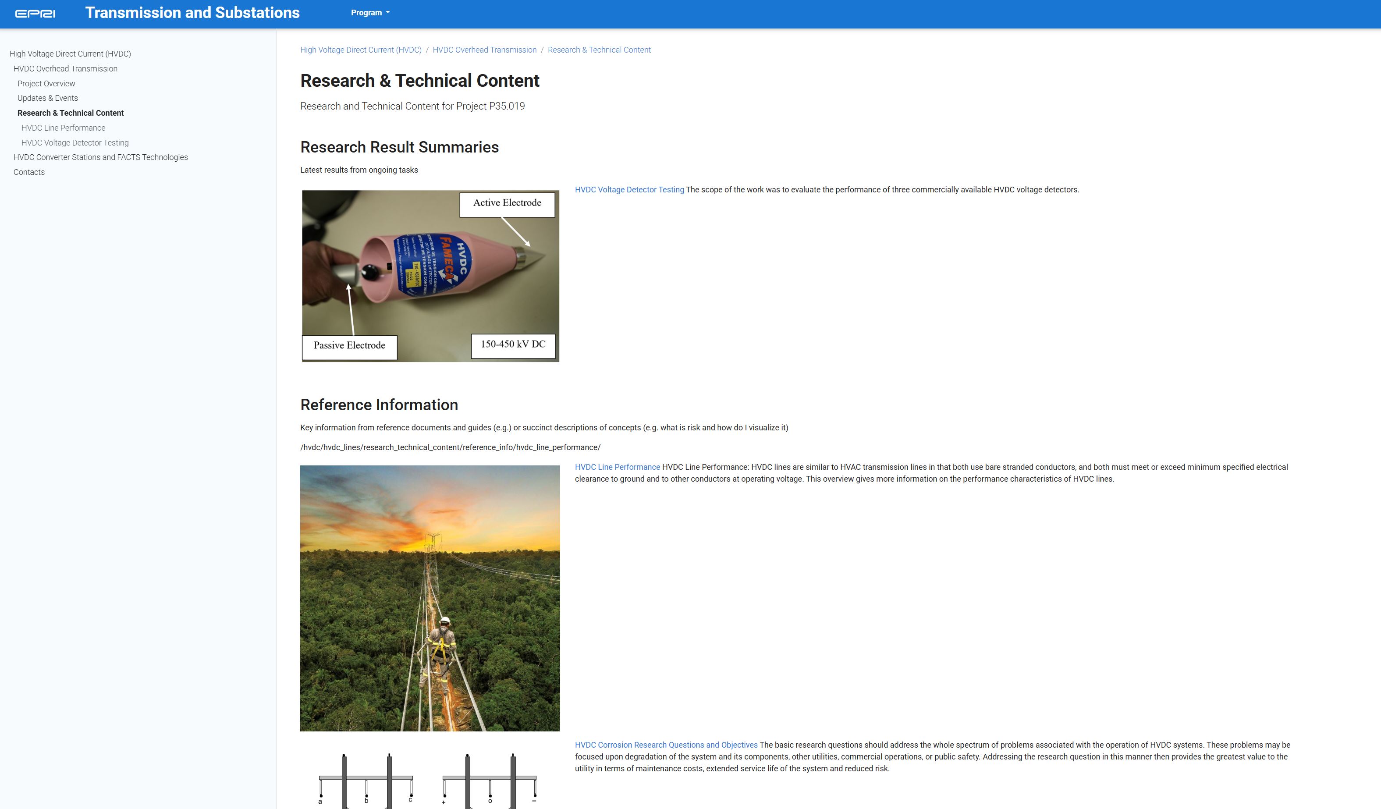Open HVDC Voltage Detector Testing sidebar sub-item
Image resolution: width=1381 pixels, height=809 pixels.
tap(75, 142)
